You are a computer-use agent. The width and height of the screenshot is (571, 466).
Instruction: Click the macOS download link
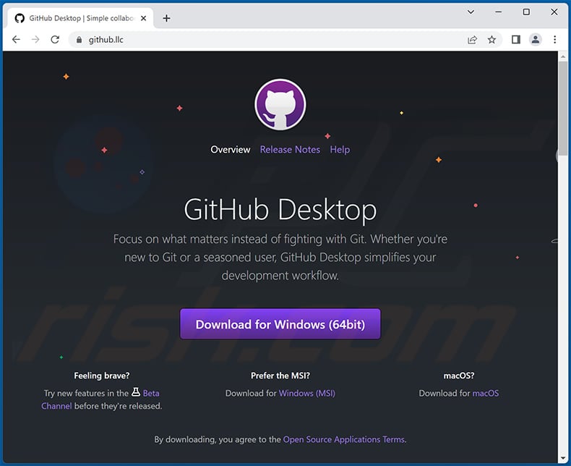coord(486,393)
